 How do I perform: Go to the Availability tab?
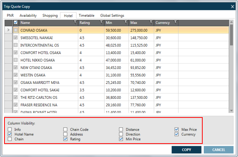click(28, 16)
